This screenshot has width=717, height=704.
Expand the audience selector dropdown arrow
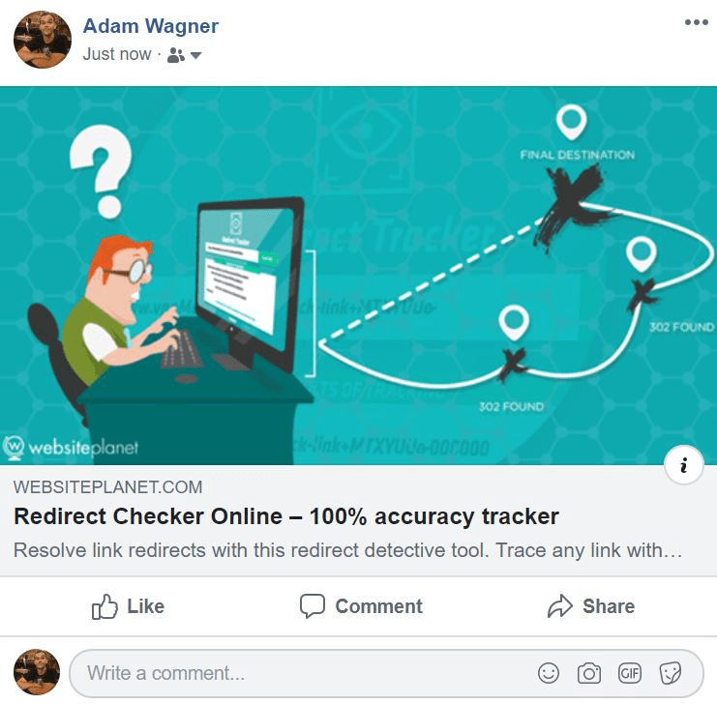(x=195, y=56)
